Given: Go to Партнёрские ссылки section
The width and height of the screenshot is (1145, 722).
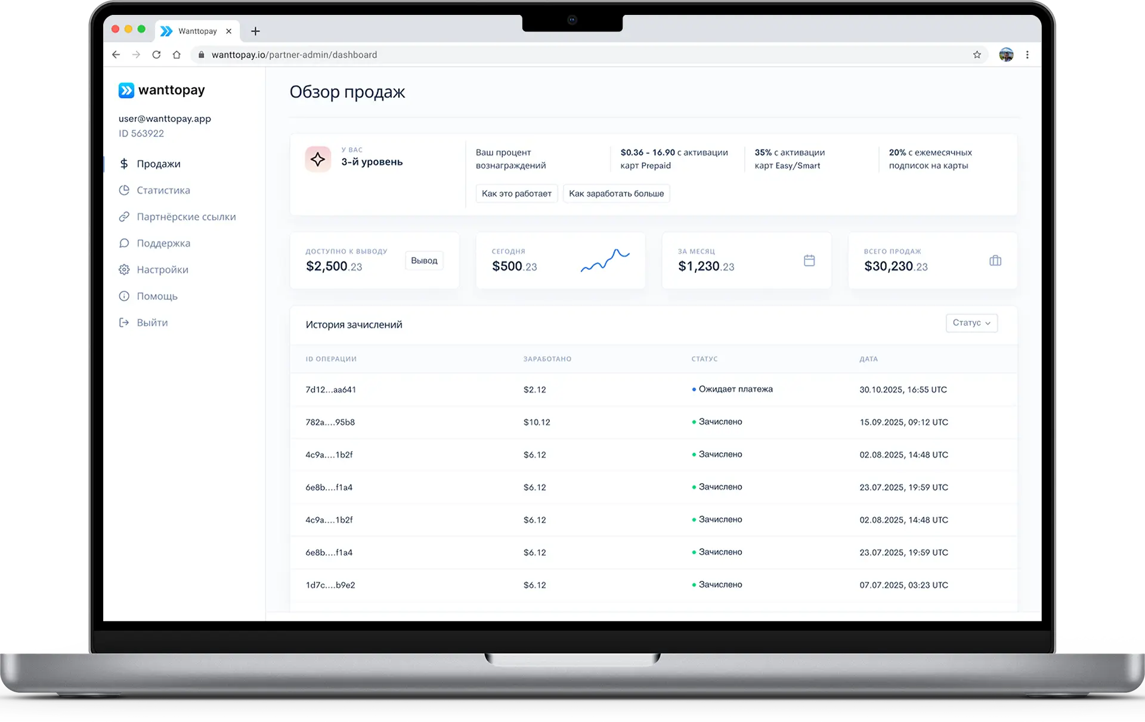Looking at the screenshot, I should pyautogui.click(x=185, y=217).
